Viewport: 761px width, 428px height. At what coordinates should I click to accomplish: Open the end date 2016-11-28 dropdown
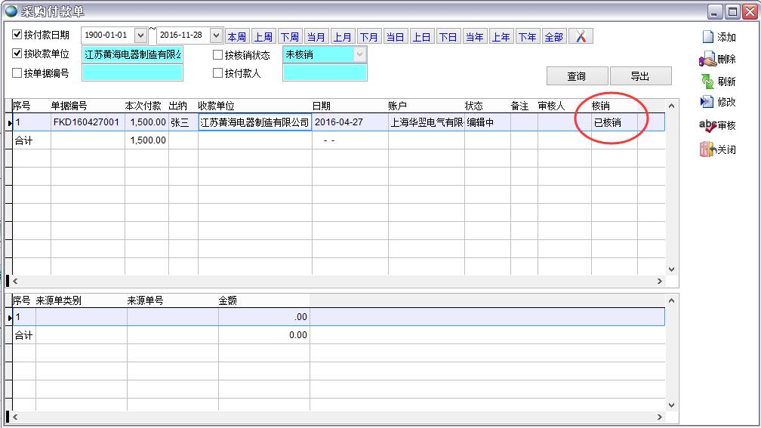click(x=216, y=35)
